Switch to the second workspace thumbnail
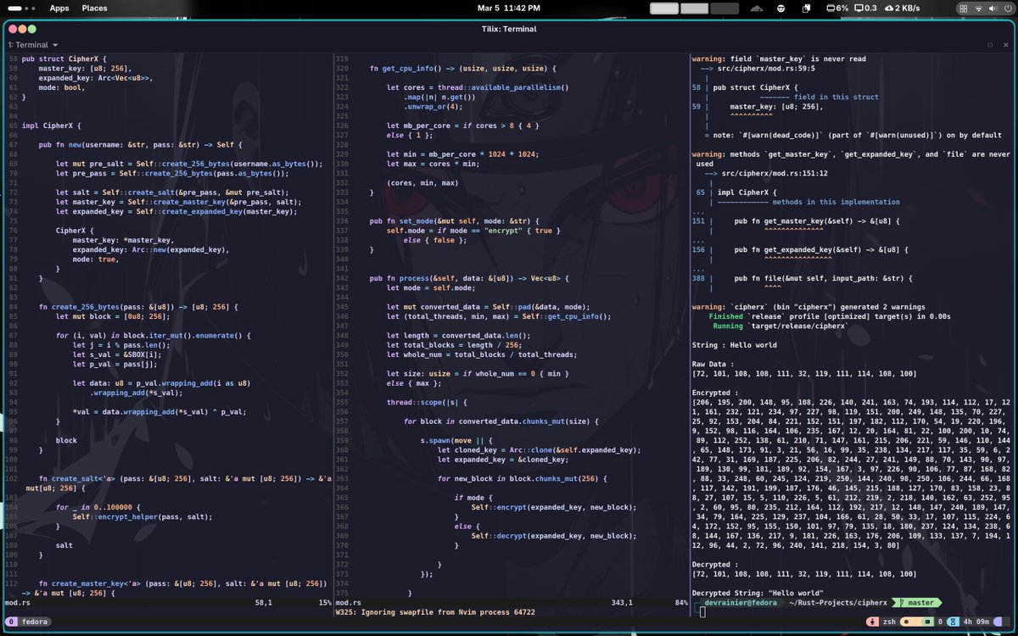The height and width of the screenshot is (636, 1018). [694, 8]
